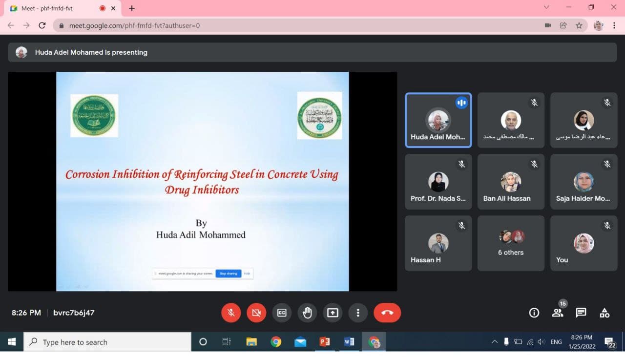
Task: Enable closed captions
Action: point(282,313)
